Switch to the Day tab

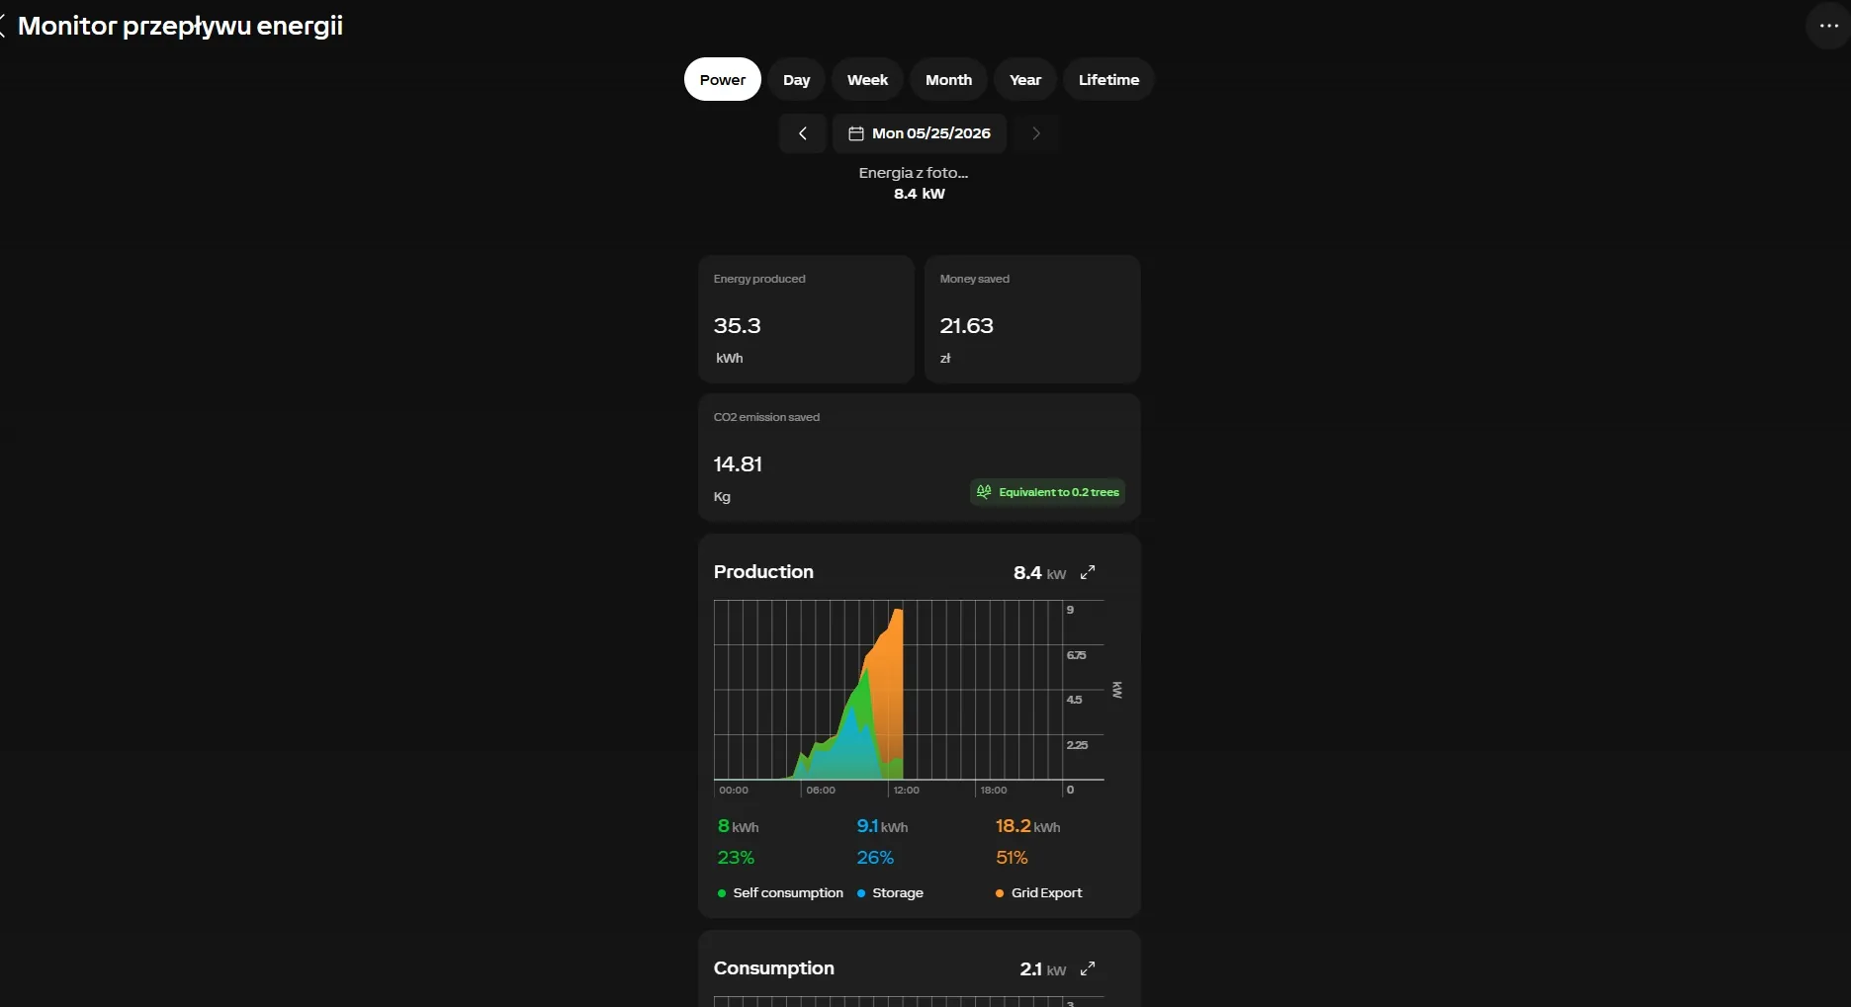coord(797,79)
